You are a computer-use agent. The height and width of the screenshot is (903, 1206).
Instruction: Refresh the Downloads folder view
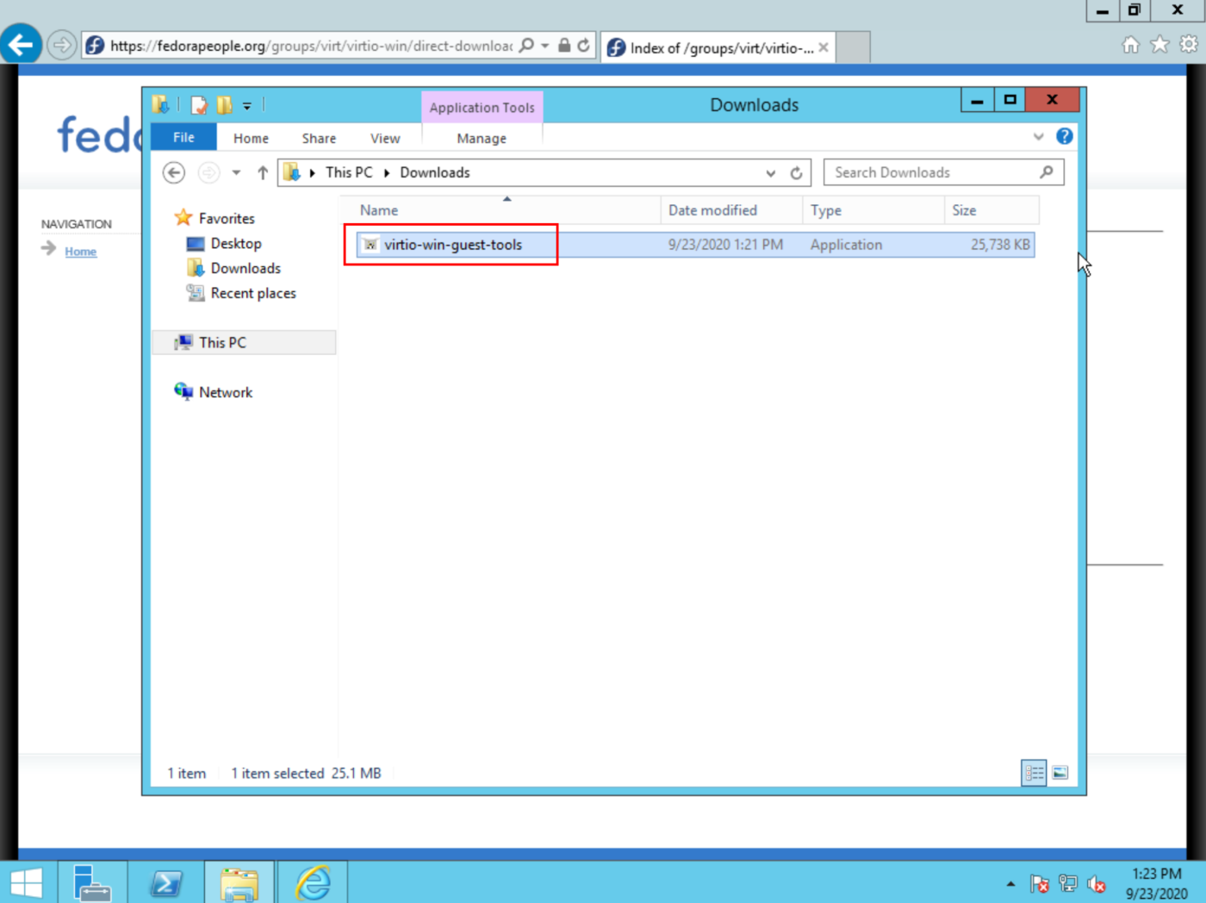tap(796, 173)
